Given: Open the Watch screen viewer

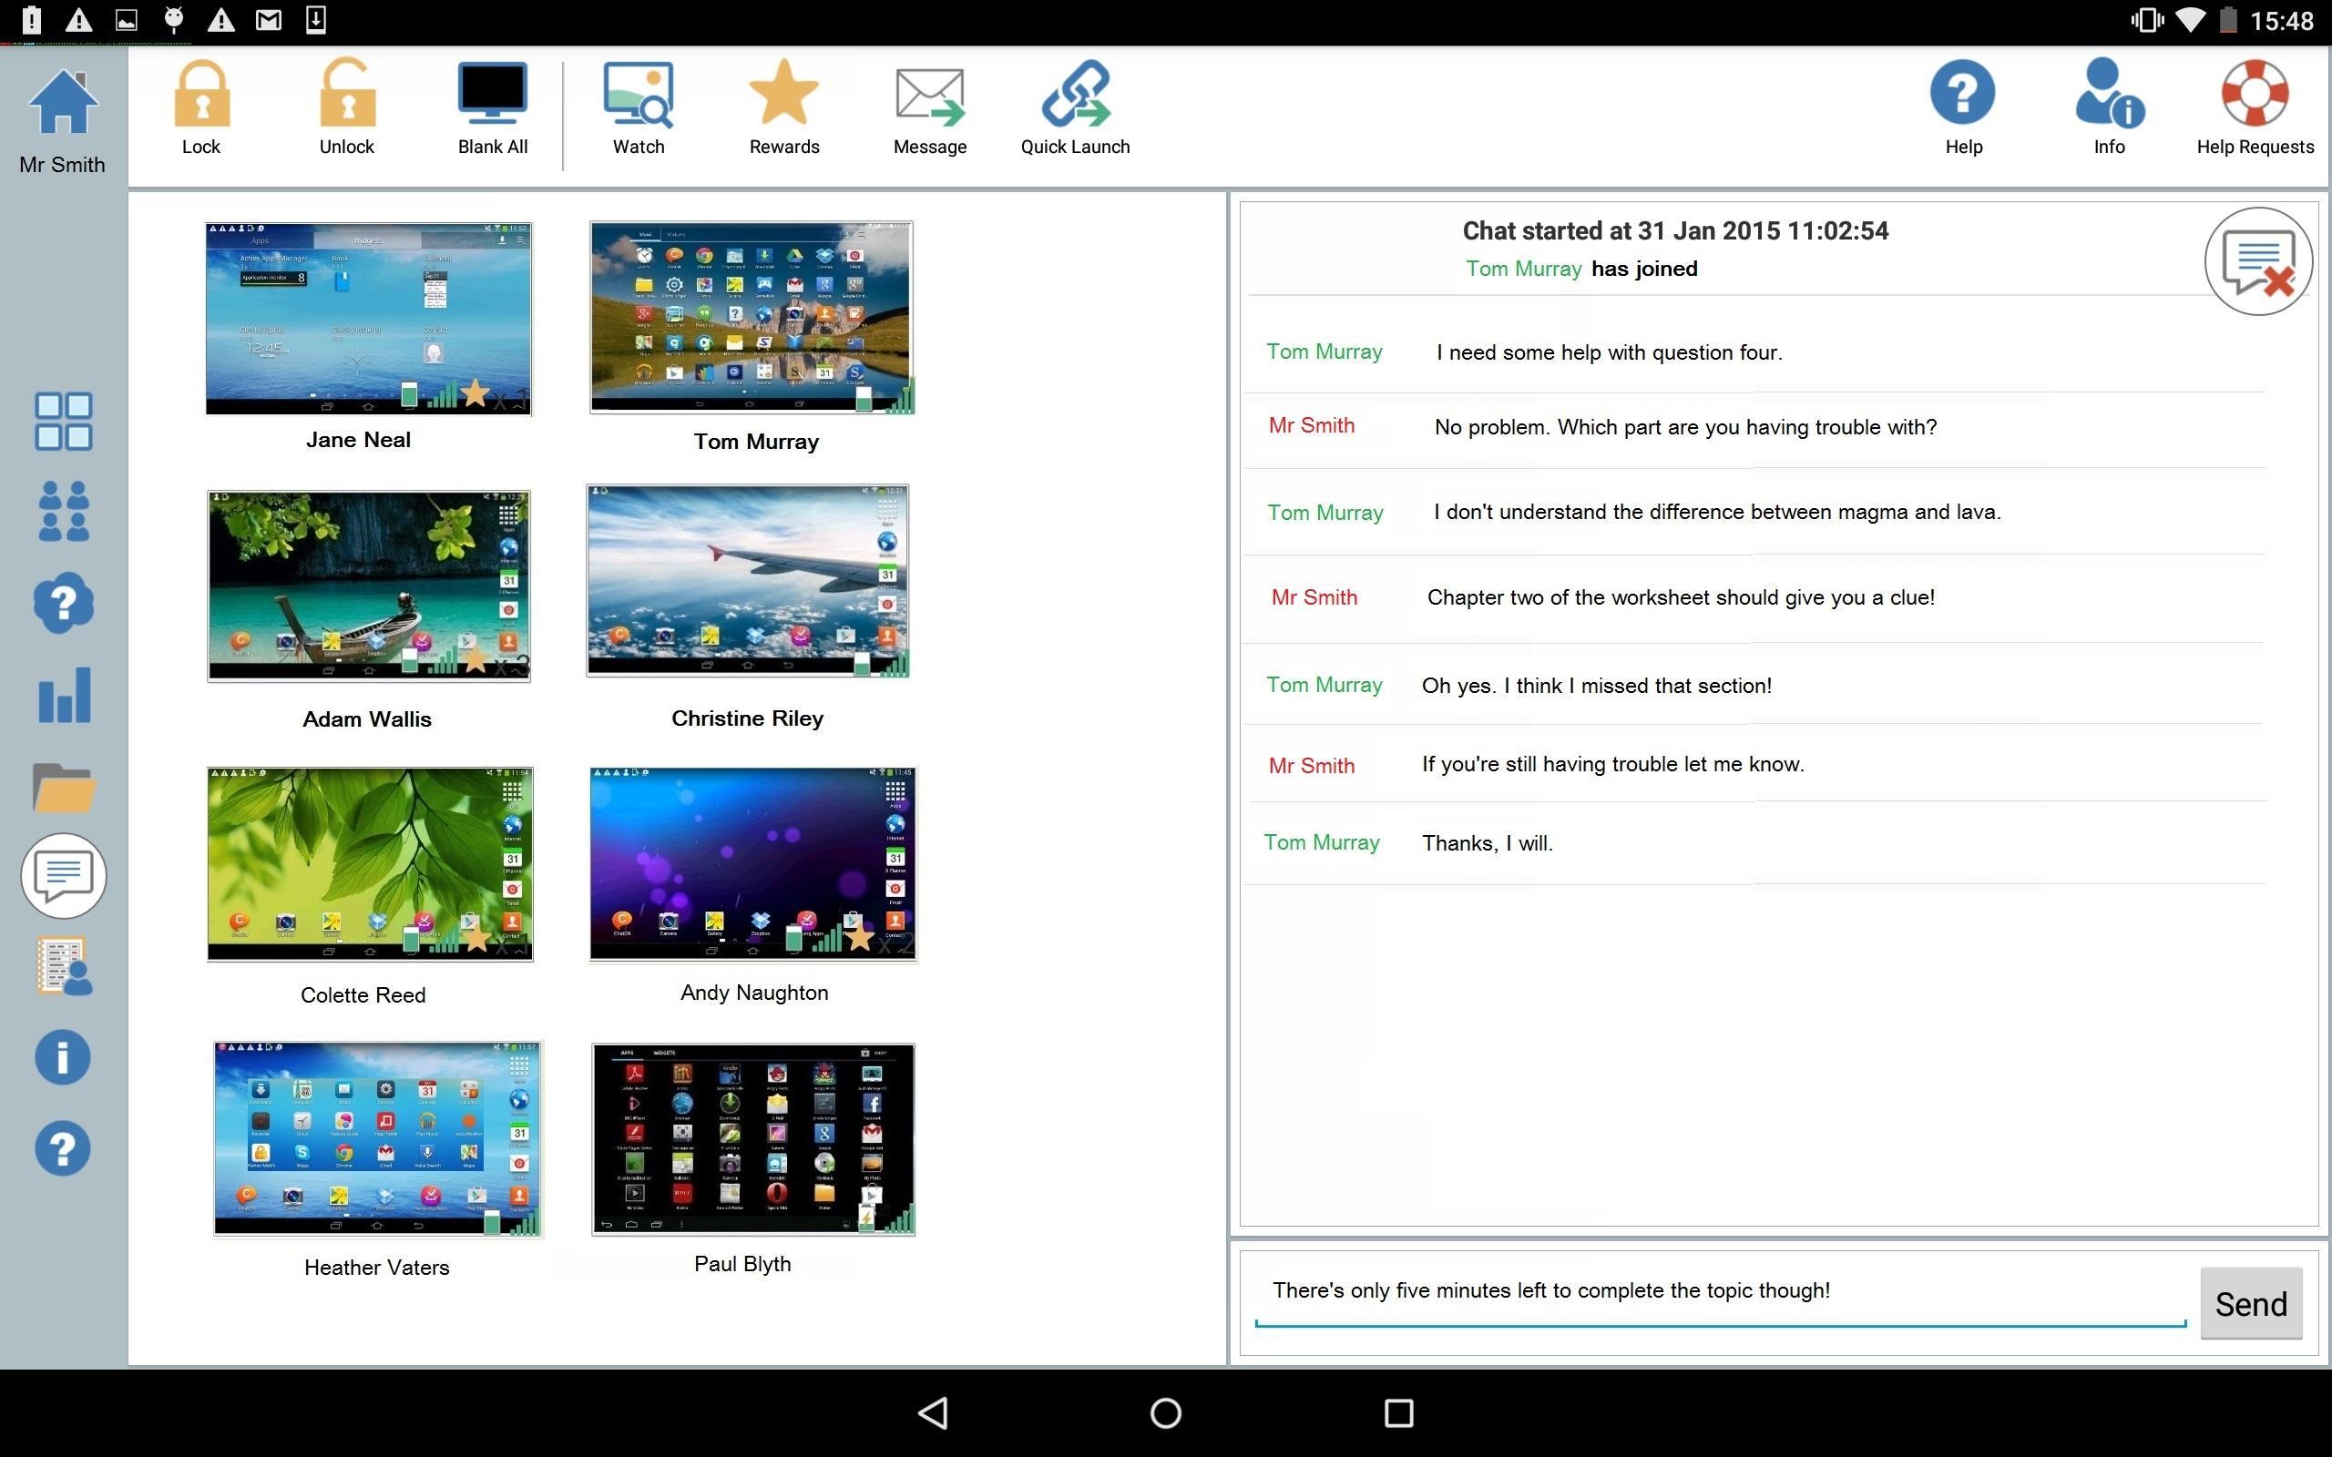Looking at the screenshot, I should 638,95.
